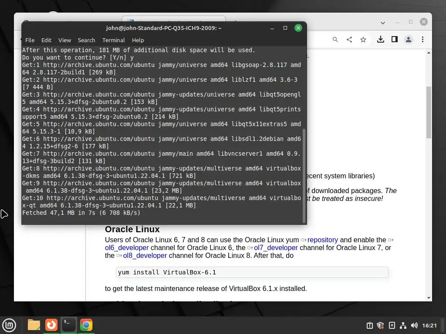
Task: Open the Terminal menu
Action: click(x=114, y=40)
